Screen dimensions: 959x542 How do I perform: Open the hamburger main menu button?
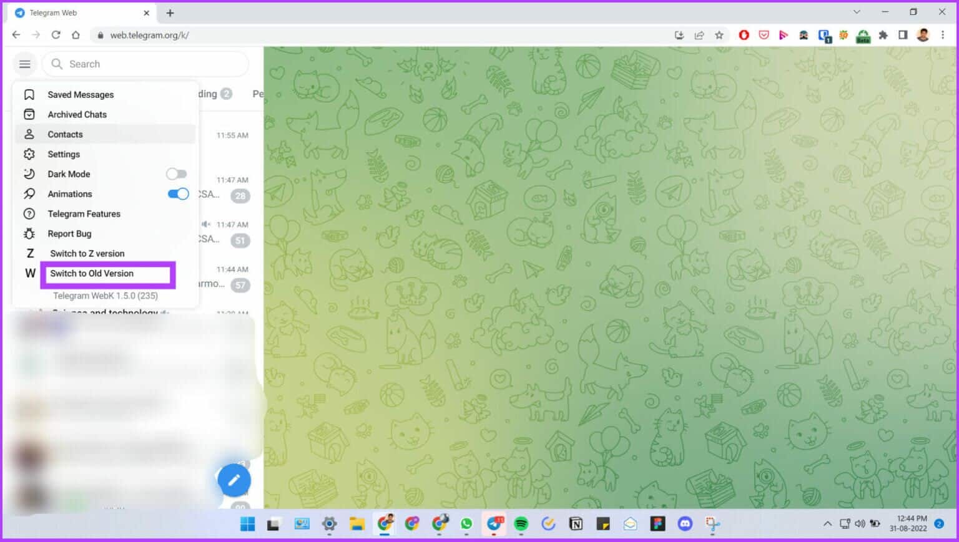(x=25, y=64)
